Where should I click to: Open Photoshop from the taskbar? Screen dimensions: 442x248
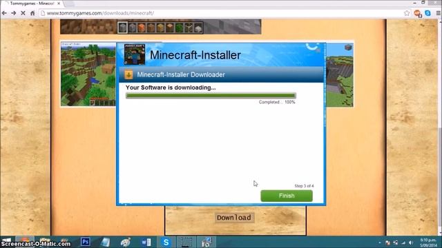[85, 242]
